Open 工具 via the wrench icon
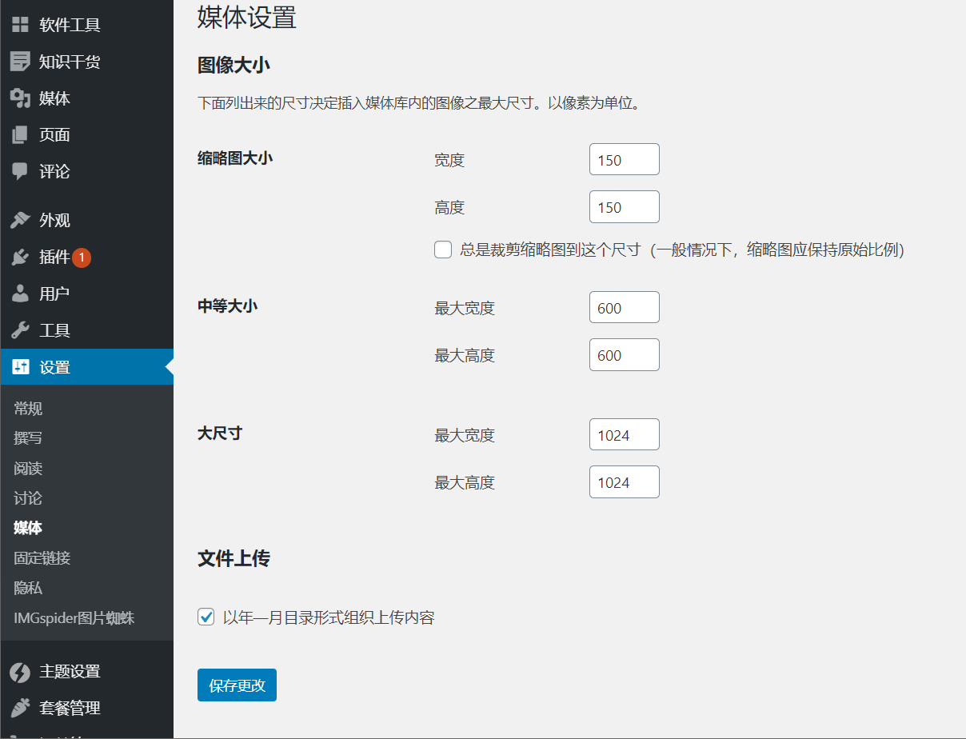 point(20,330)
